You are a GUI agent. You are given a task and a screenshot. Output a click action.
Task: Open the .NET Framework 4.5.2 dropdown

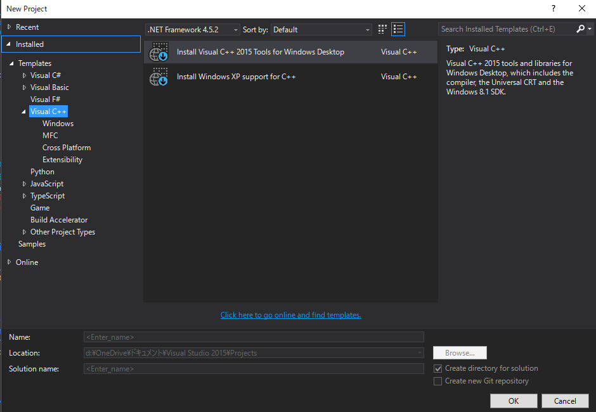coord(192,30)
